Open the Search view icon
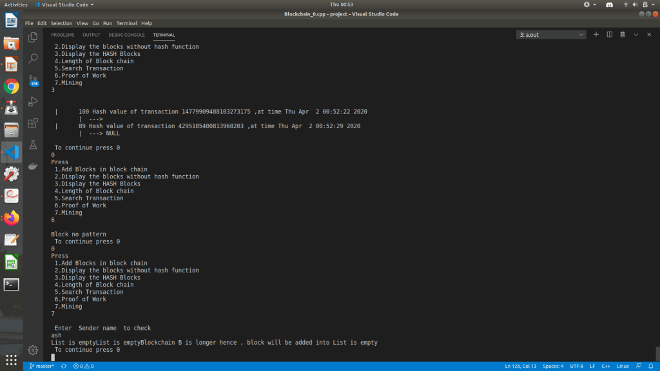660x371 pixels. [x=33, y=59]
